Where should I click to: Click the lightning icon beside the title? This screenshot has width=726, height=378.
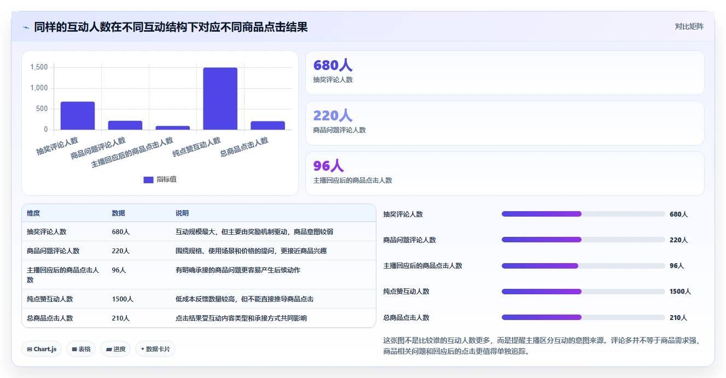tap(26, 27)
